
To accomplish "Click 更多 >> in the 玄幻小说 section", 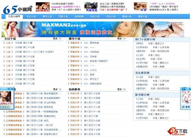I will tap(57, 39).
